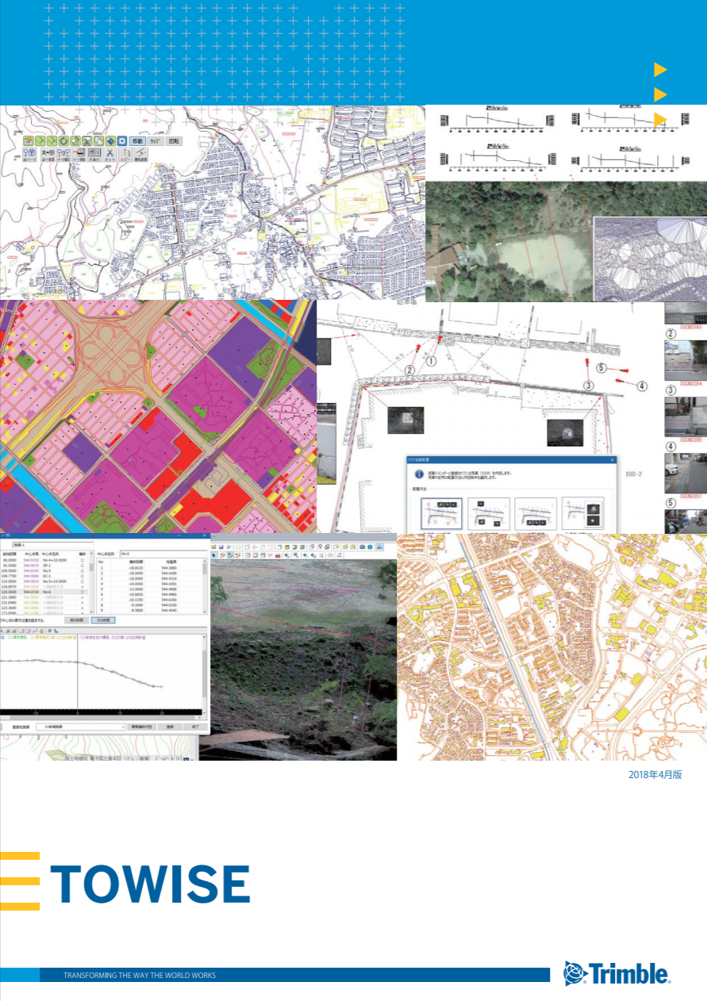Click the 属性変更 attribute change tool
This screenshot has height=1001, width=707.
(141, 155)
